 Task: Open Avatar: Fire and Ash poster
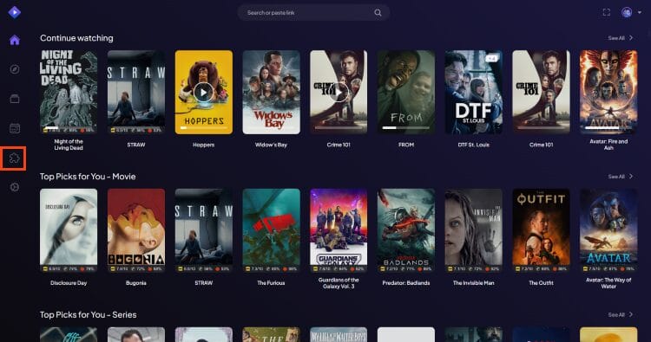click(608, 92)
